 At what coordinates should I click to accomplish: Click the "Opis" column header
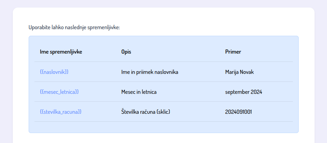pos(126,52)
